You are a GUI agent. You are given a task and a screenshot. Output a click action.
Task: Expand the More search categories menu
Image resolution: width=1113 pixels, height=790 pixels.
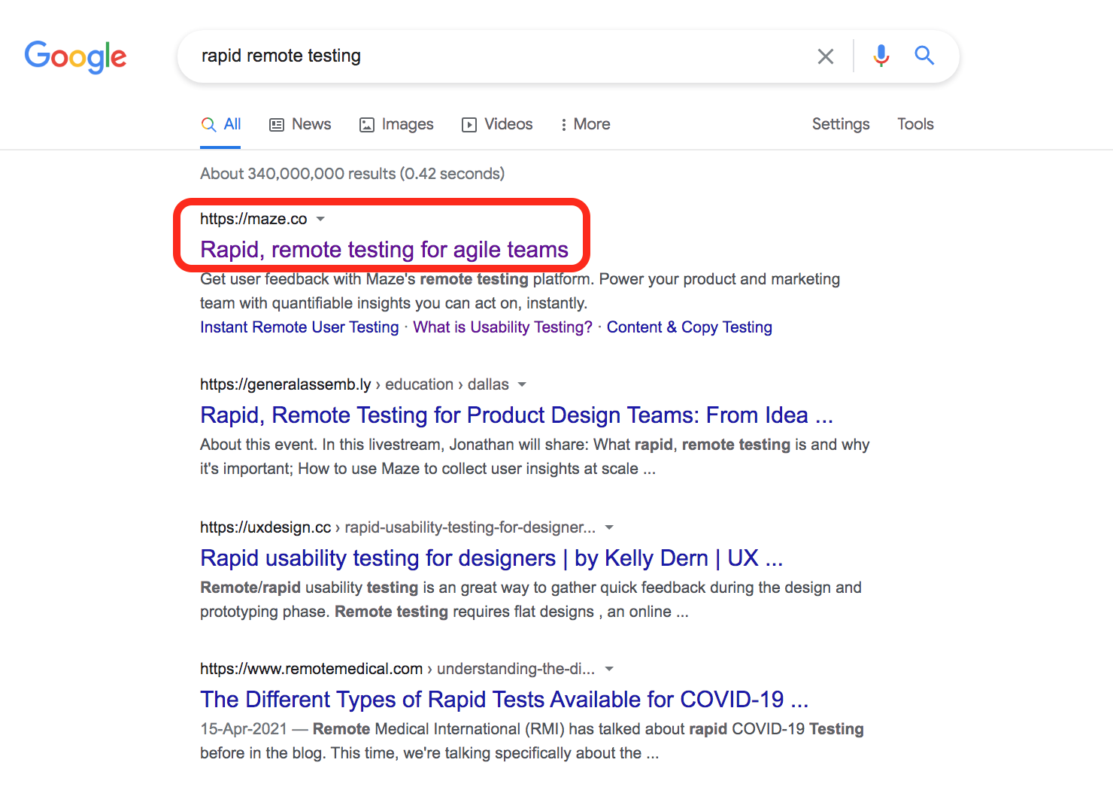[585, 124]
